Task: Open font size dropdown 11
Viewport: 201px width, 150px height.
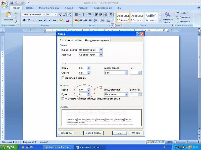Action: (56, 14)
